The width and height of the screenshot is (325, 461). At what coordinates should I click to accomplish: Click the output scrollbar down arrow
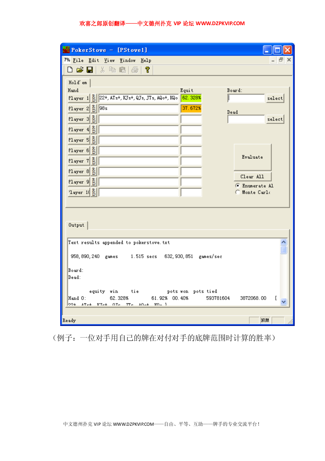(x=283, y=301)
